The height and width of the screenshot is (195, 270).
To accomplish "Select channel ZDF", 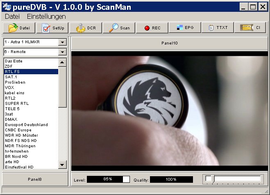I will click(31, 66).
